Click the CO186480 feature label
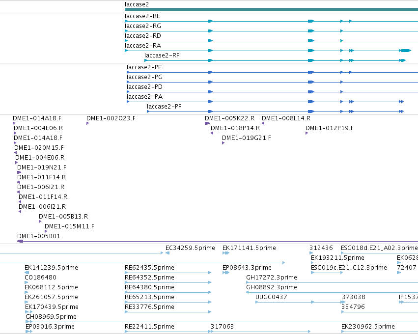 pyautogui.click(x=40, y=278)
